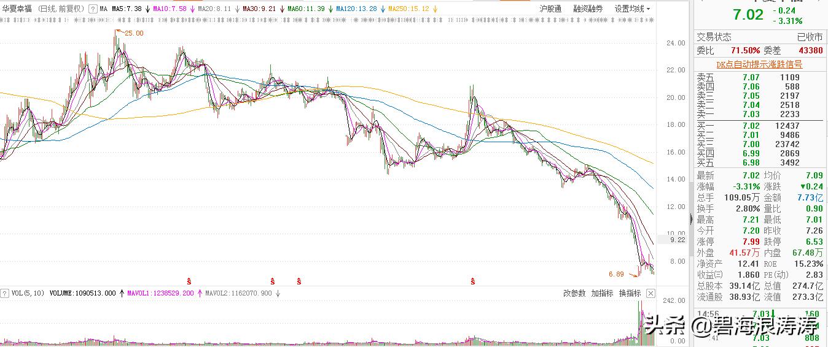Viewport: 828px width, 347px height.
Task: Click the 华夏幸福 stock name
Action: tap(17, 9)
